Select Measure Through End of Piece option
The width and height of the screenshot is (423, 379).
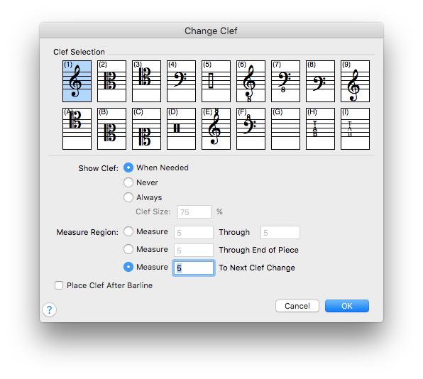tap(128, 249)
